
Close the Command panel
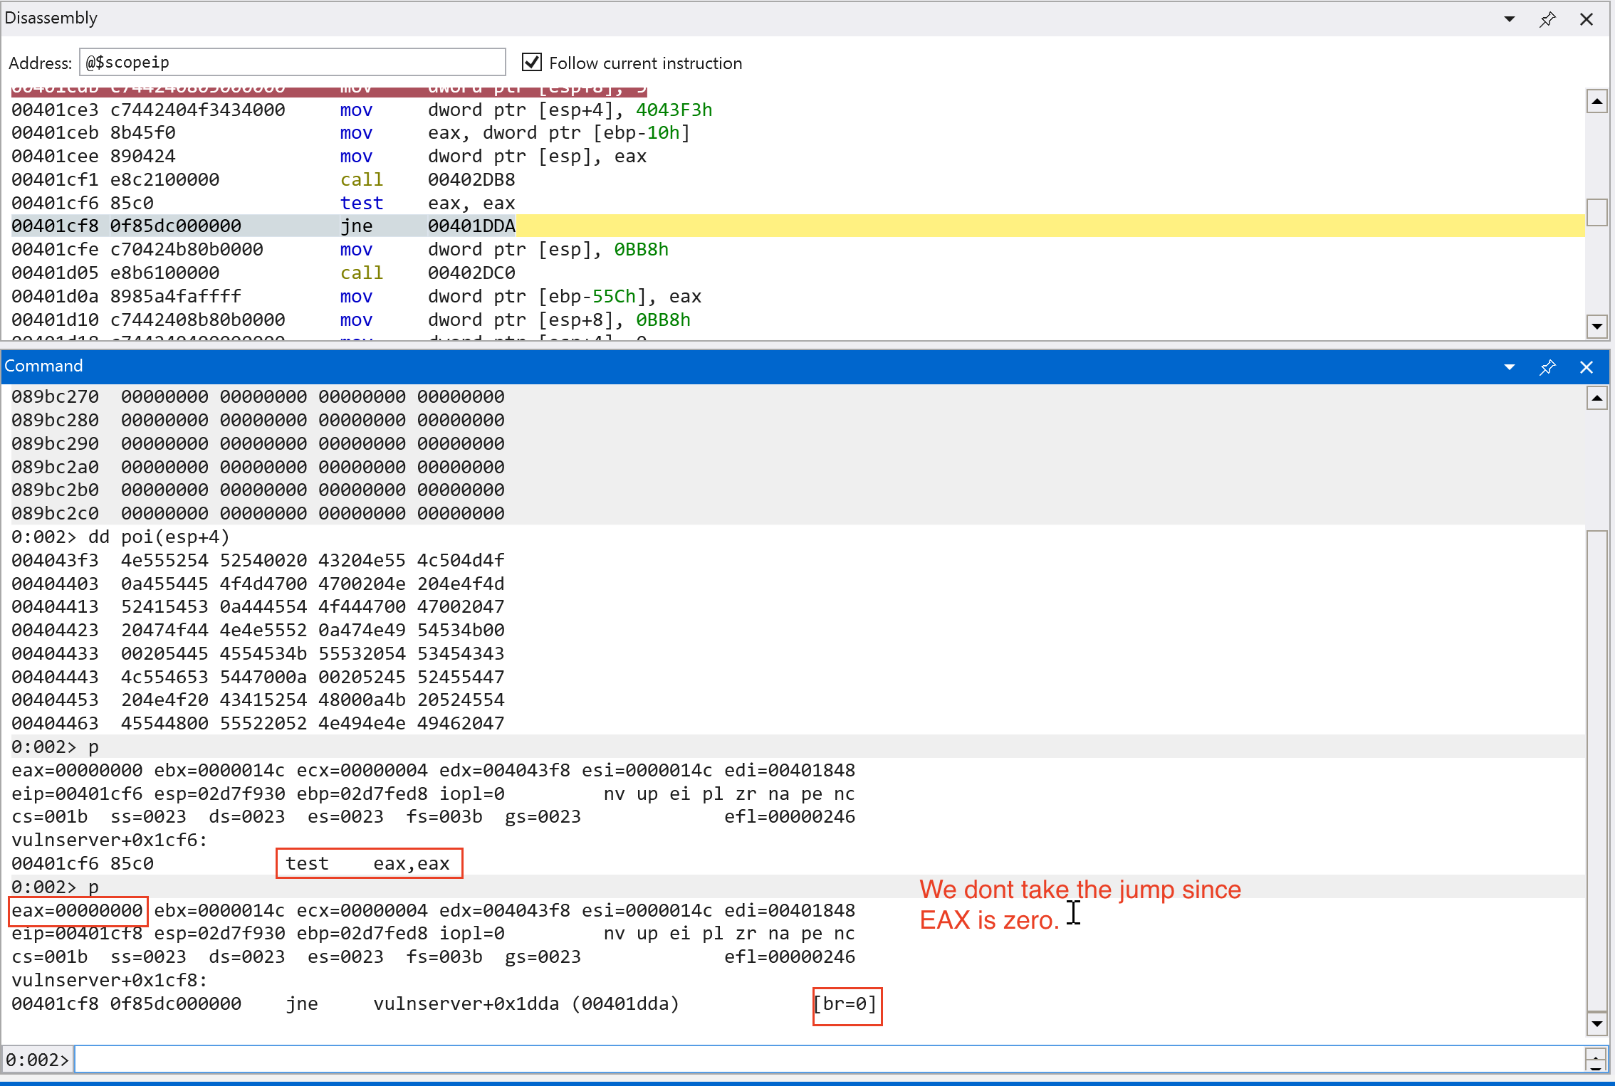1587,367
